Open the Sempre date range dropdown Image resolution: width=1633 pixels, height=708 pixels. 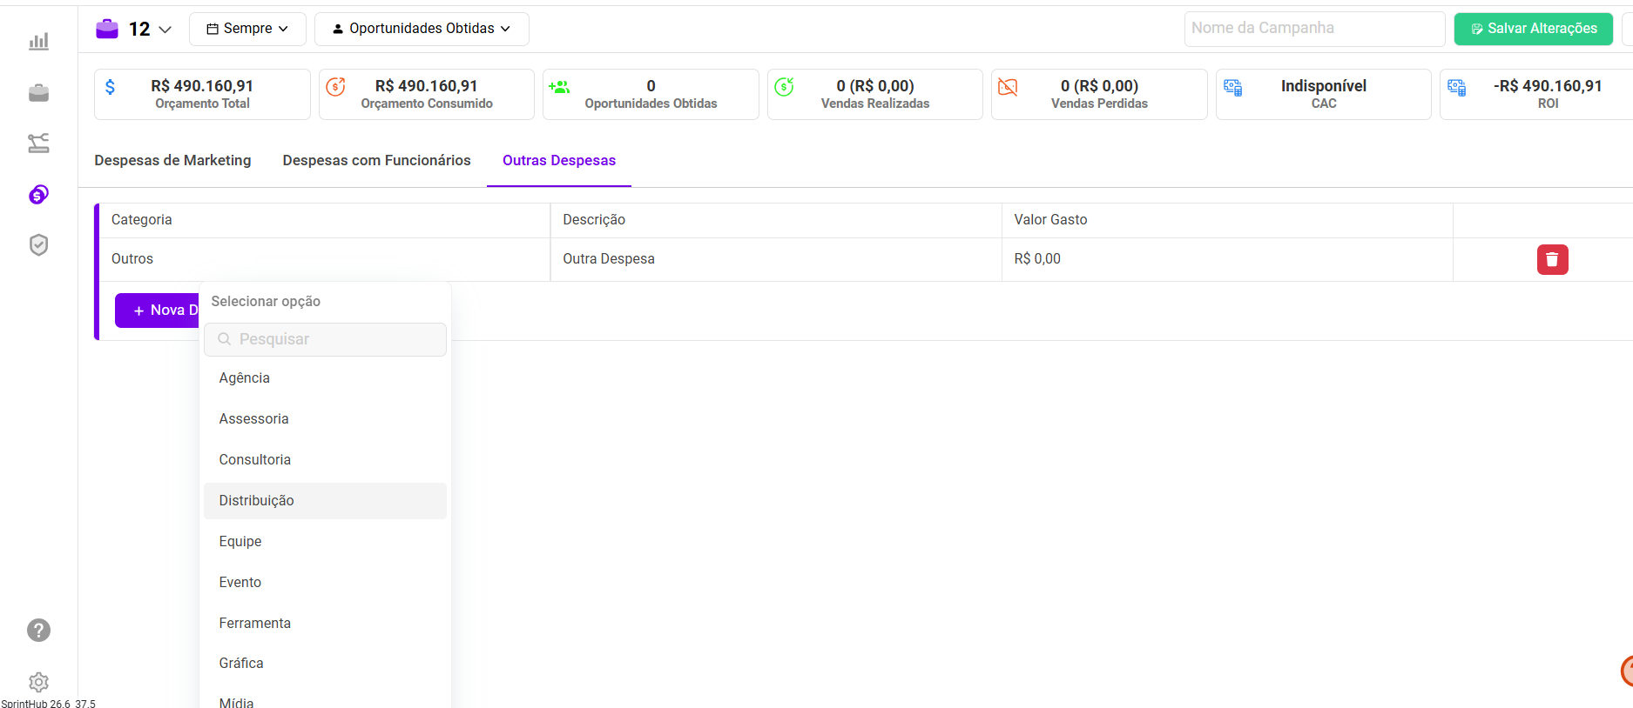[x=247, y=29]
